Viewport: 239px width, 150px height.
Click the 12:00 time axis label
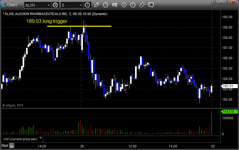coord(132,146)
